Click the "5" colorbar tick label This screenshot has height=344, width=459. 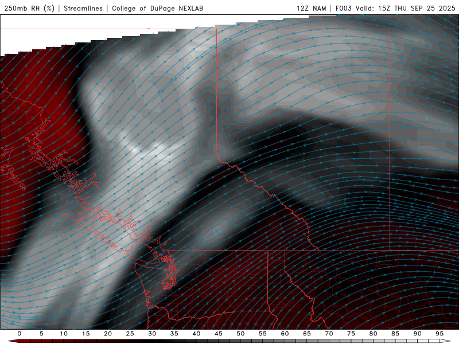tap(41, 334)
